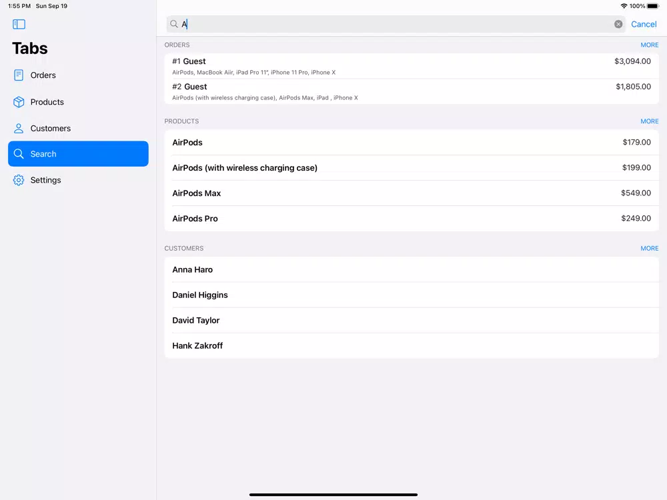Click the order #2 item list subtitle
Image resolution: width=667 pixels, height=500 pixels.
tap(265, 98)
